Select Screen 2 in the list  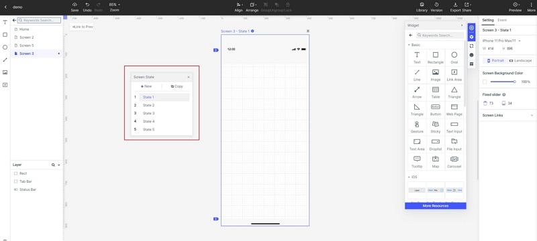(37, 37)
